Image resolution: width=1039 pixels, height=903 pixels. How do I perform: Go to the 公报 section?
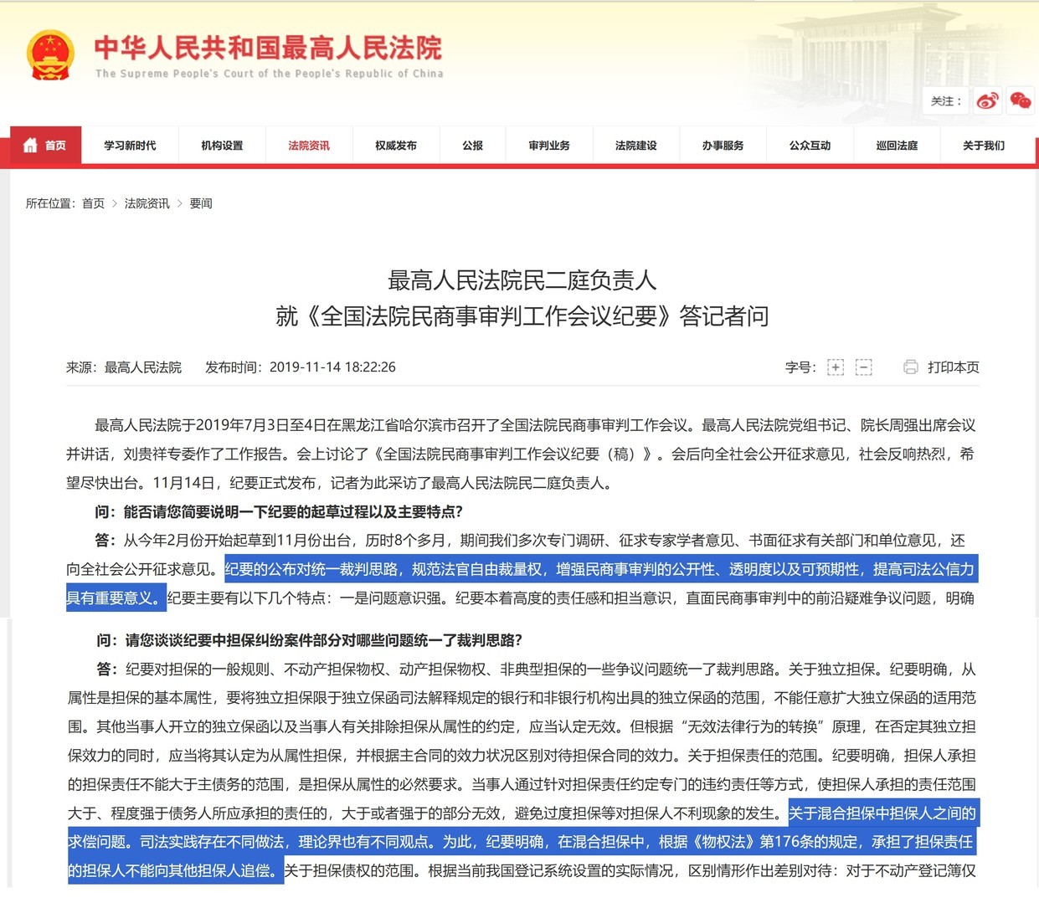[473, 146]
